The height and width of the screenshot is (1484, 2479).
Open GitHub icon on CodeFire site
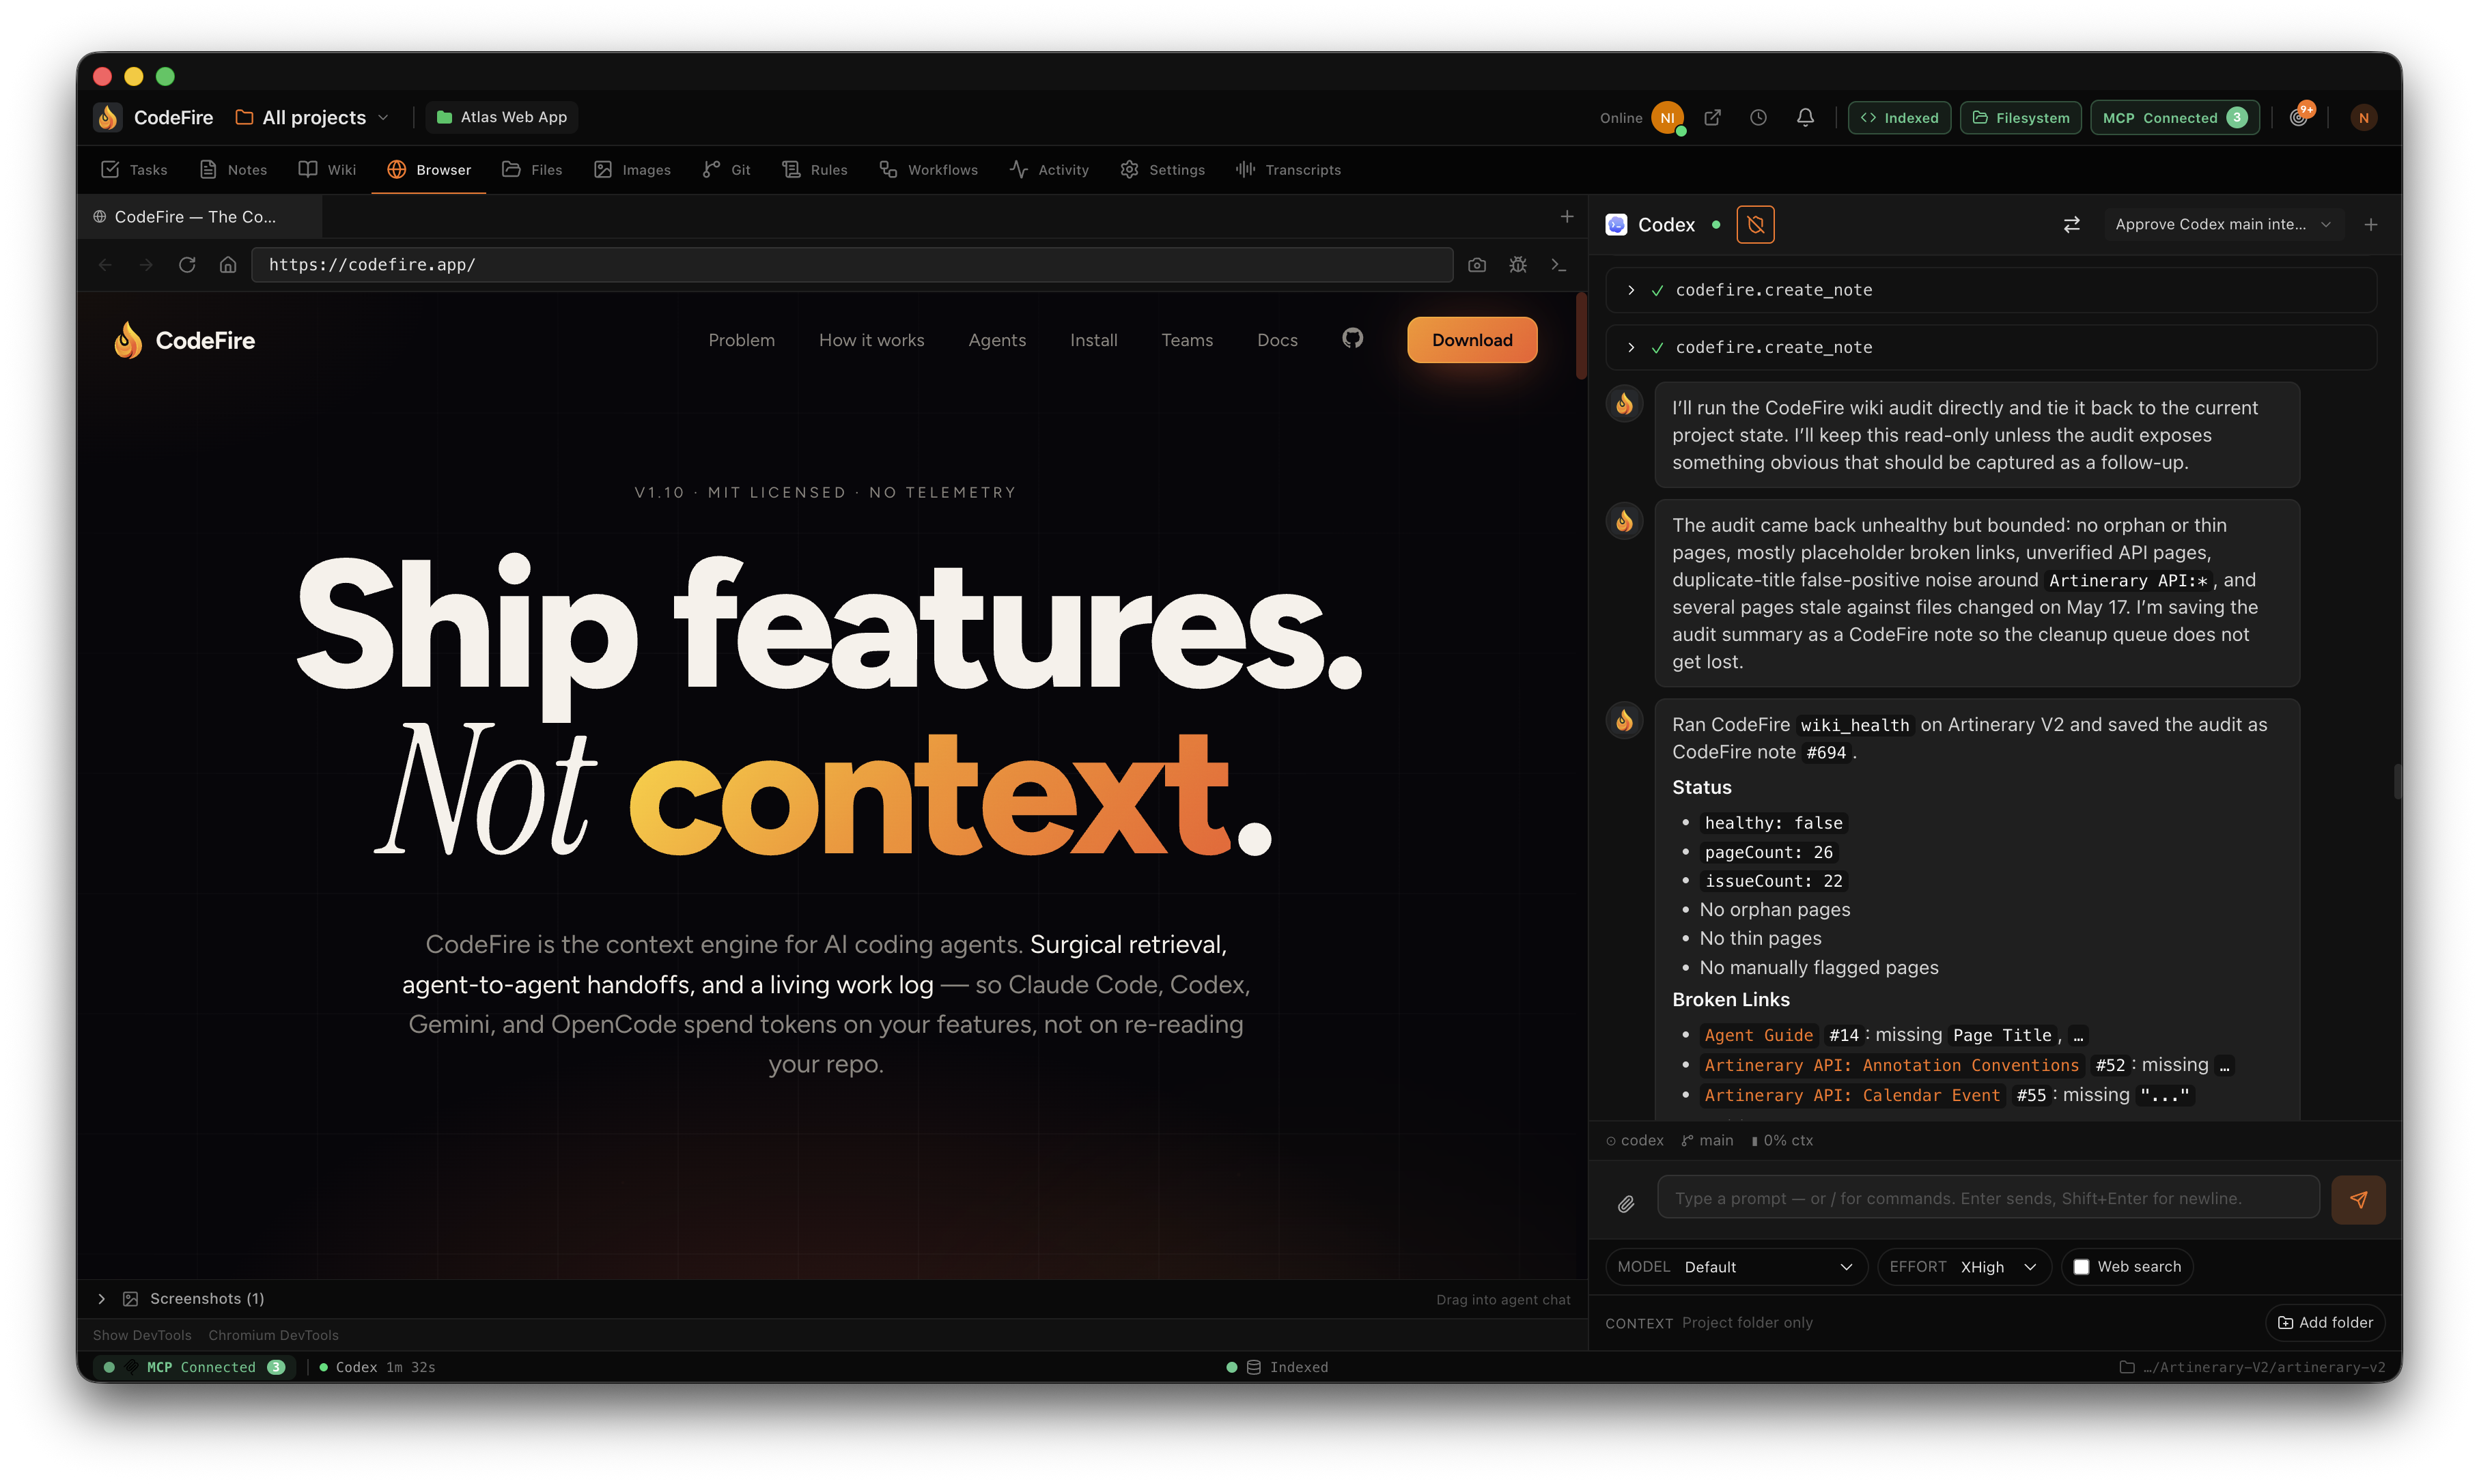tap(1353, 338)
